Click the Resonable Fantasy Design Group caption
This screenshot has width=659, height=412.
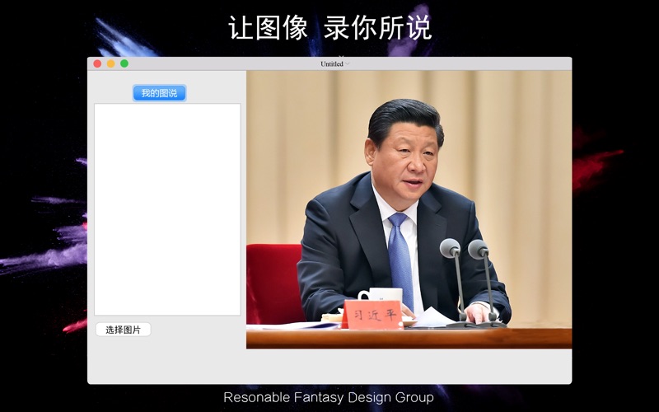pos(329,397)
